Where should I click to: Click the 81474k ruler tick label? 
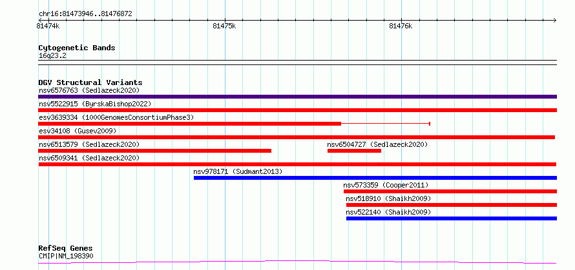tap(48, 26)
